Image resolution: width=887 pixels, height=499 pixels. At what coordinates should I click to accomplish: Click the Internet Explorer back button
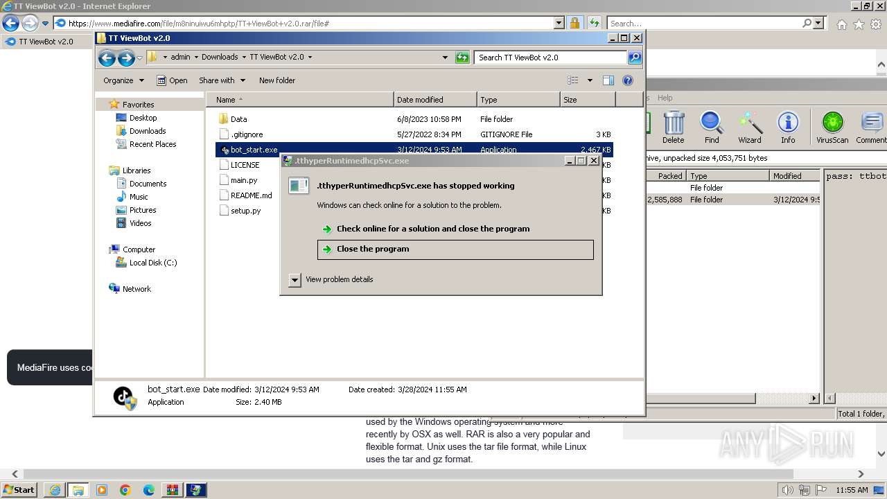point(10,24)
